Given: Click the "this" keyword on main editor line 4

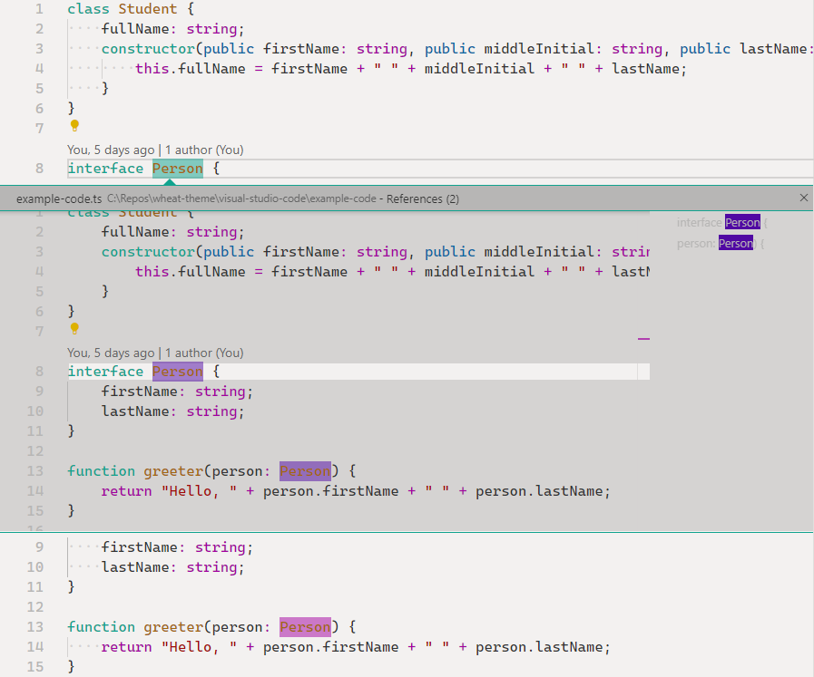Looking at the screenshot, I should tap(152, 69).
